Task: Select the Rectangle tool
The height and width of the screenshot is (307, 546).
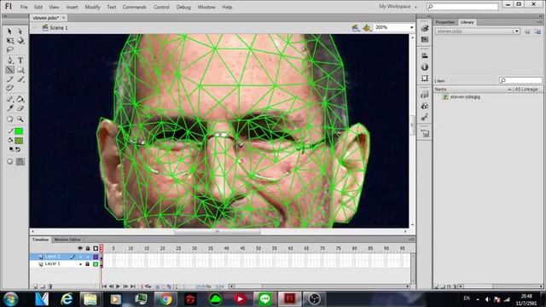Action: pos(20,70)
